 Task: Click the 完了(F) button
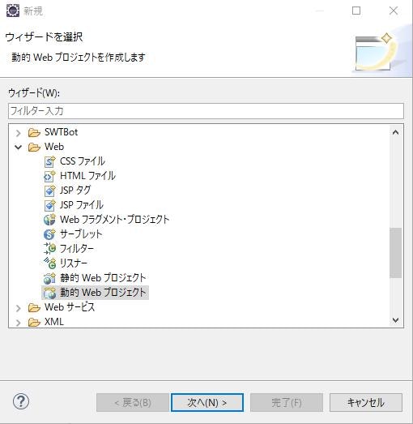(287, 403)
